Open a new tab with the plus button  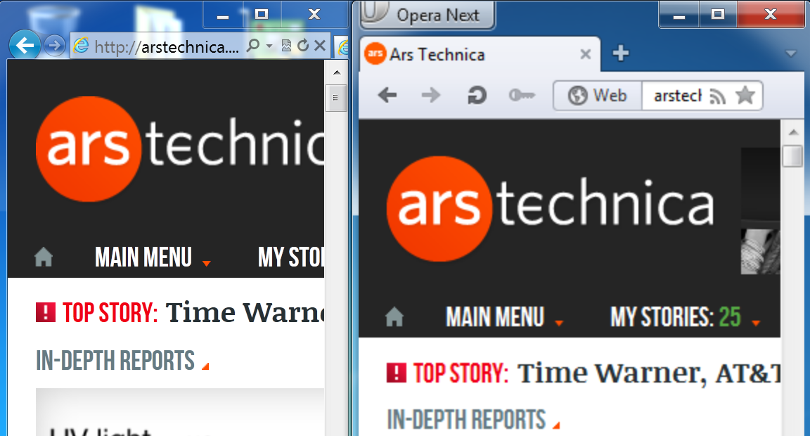click(x=621, y=53)
